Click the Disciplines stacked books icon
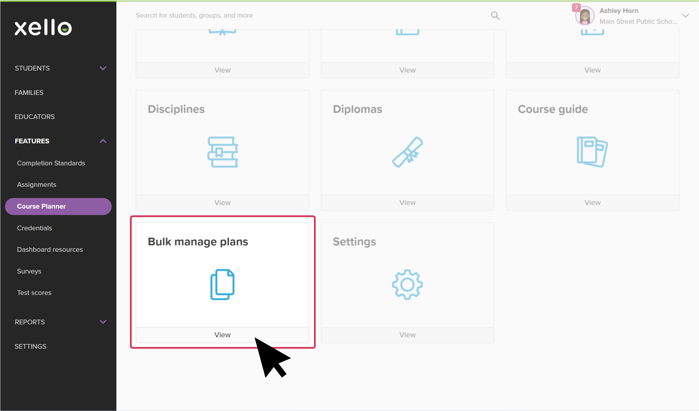699x411 pixels. (x=223, y=152)
